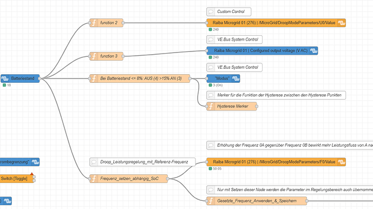373x209 pixels.
Task: Select the DroopModeParameters/F0/Value node
Action: (276, 162)
